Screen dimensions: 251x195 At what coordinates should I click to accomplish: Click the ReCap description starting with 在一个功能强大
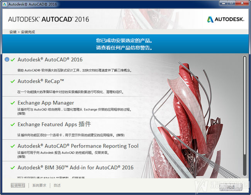tap(70, 92)
